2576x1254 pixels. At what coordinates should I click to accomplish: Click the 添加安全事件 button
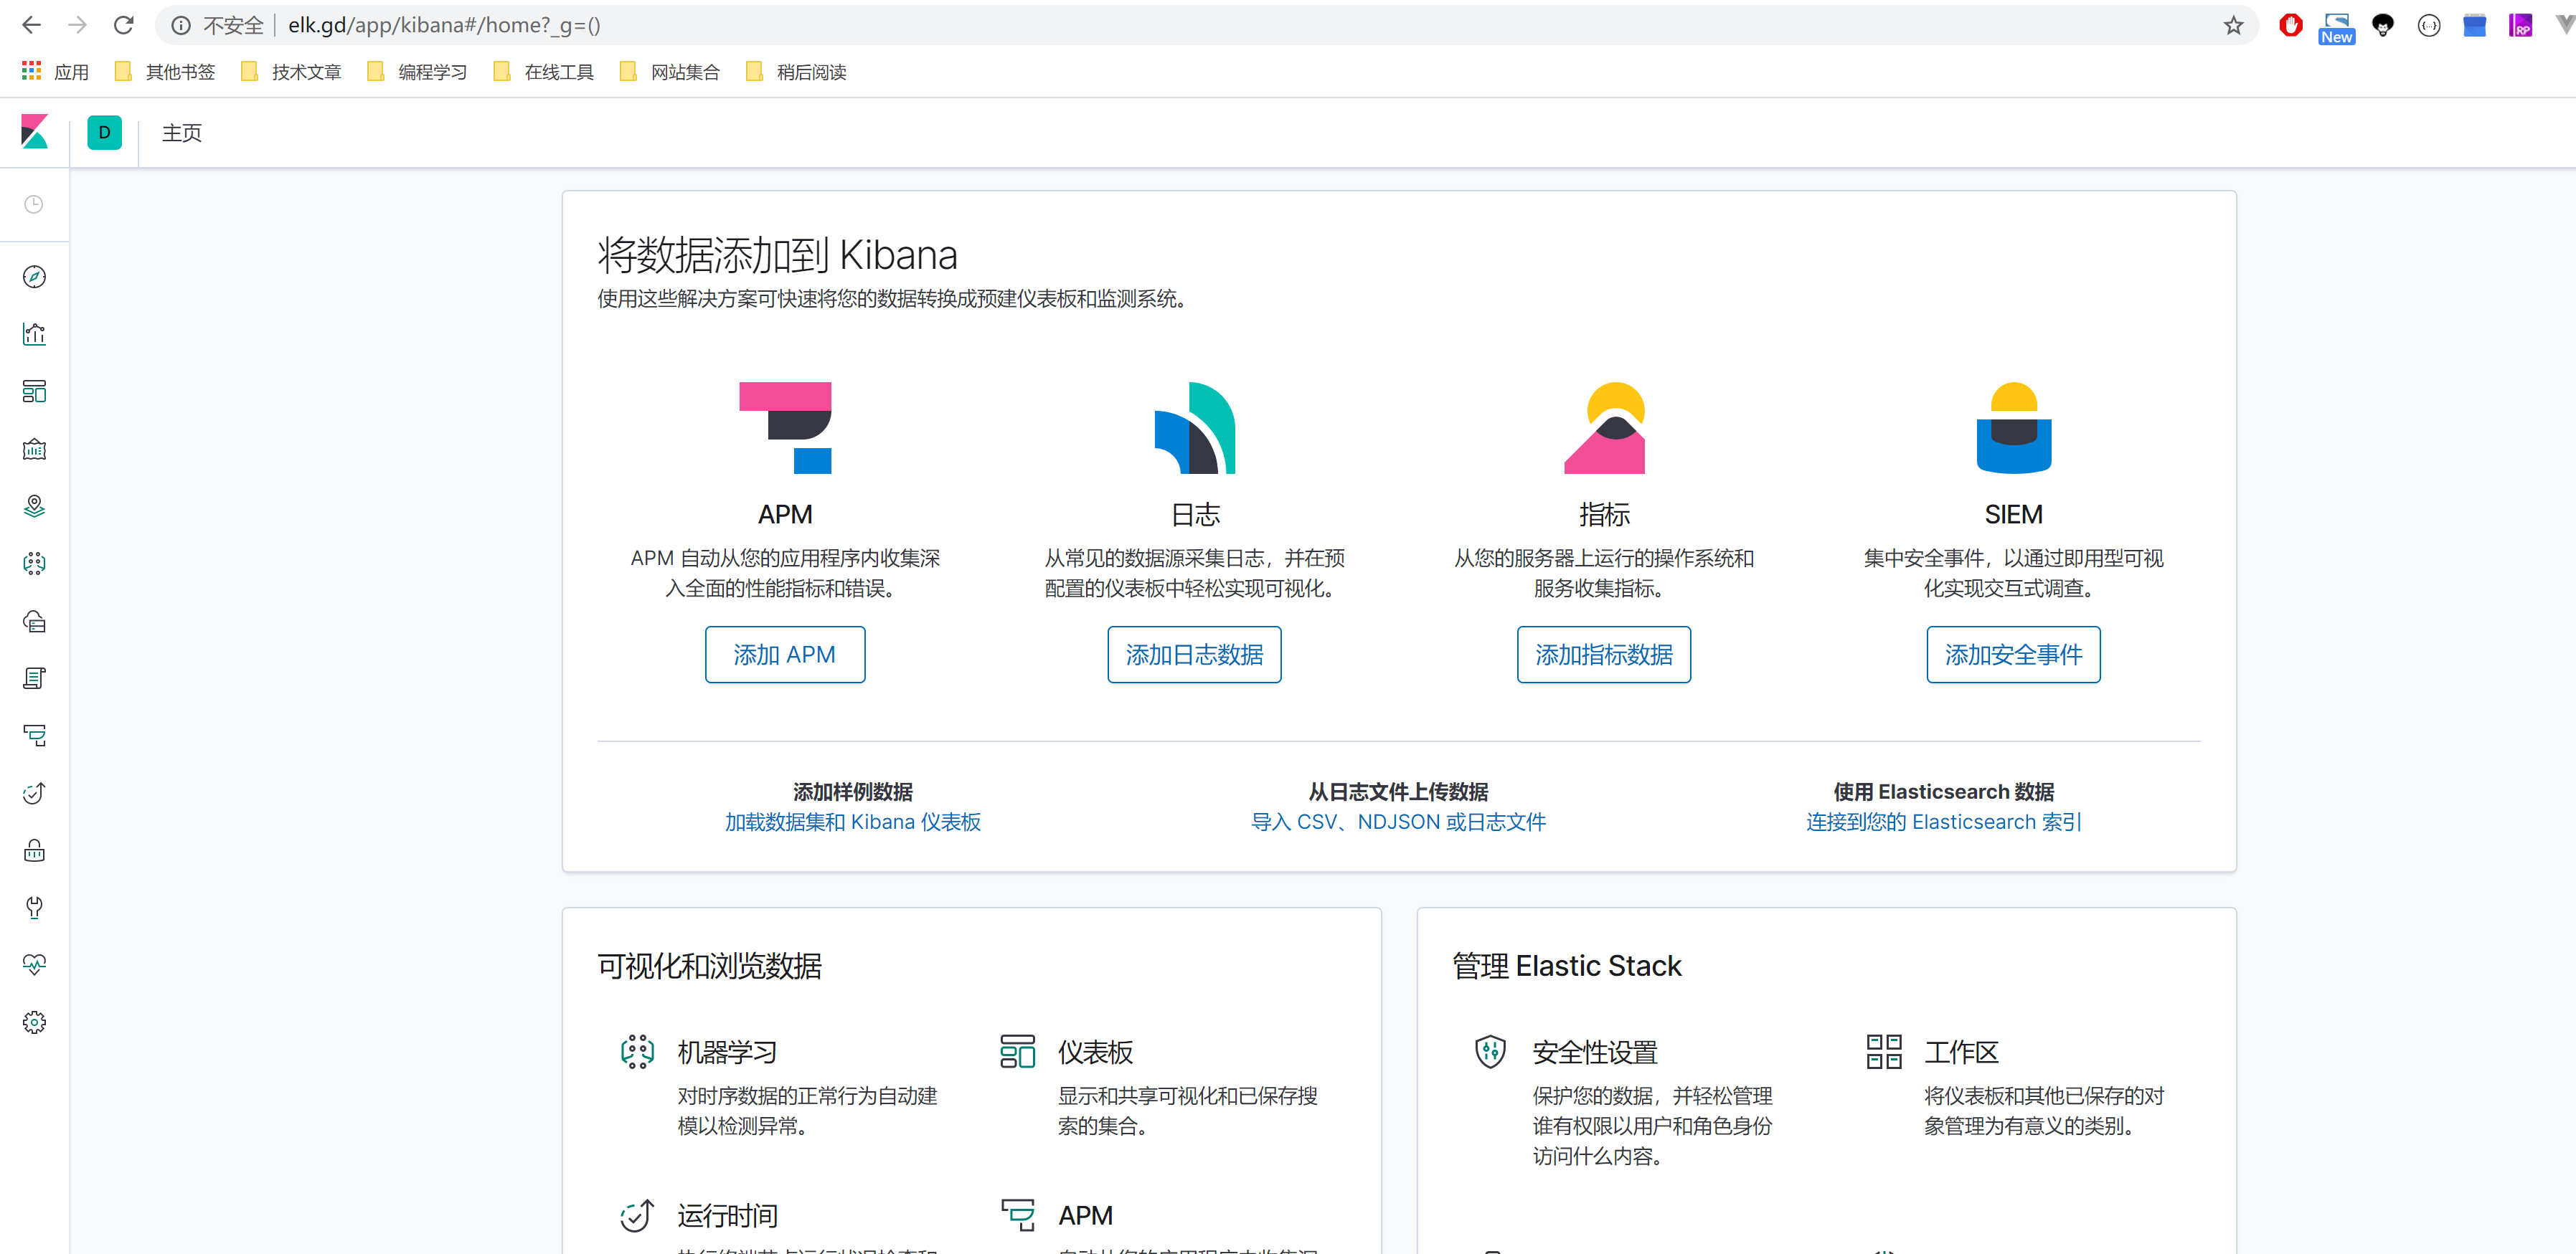point(2014,655)
